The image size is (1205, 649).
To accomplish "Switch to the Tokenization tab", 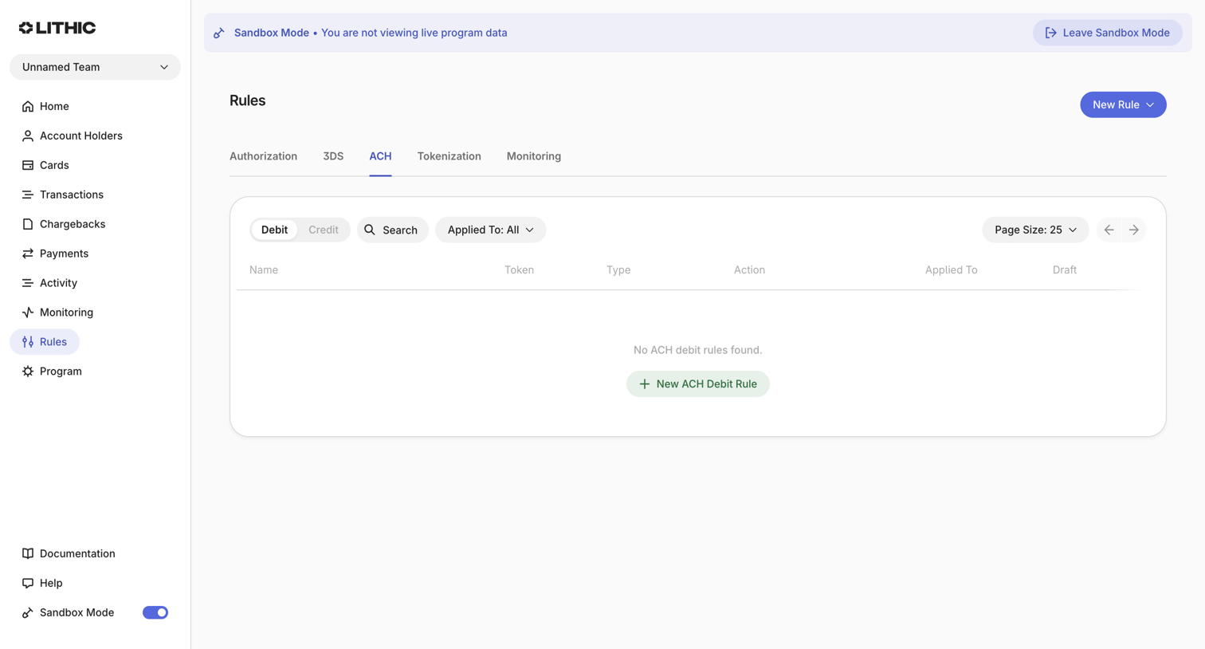I will tap(449, 156).
